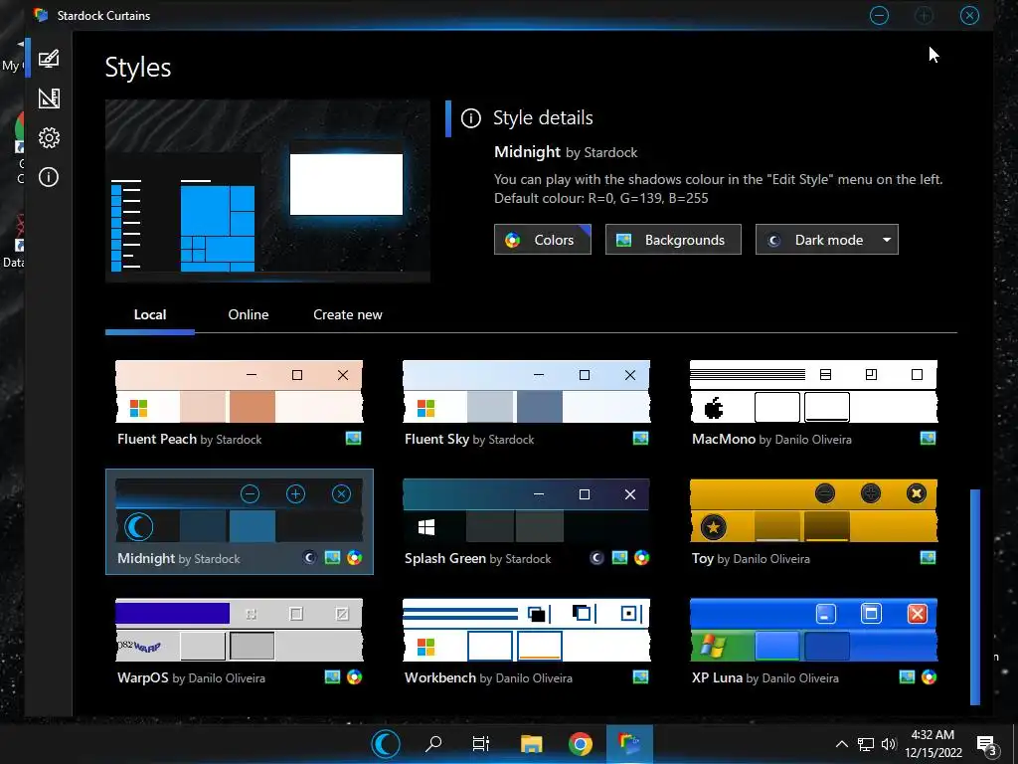Click background icon on Midnight card
This screenshot has height=764, width=1018.
pos(332,557)
